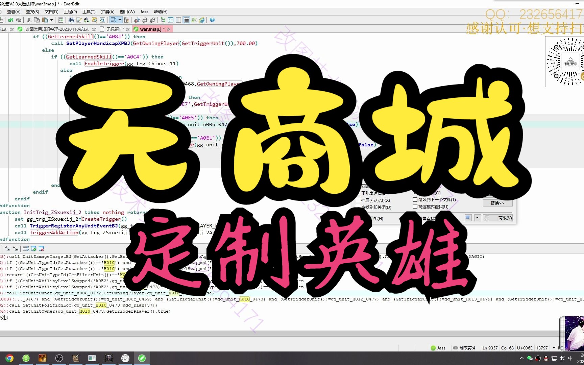Click the blue square button in find dialog

(x=468, y=218)
